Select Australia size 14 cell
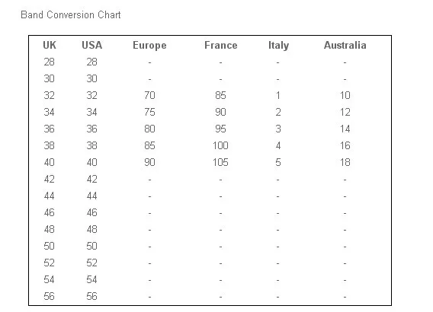The width and height of the screenshot is (433, 312). click(345, 129)
